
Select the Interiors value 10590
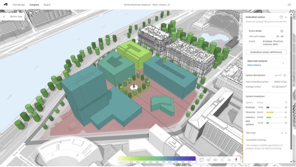pyautogui.click(x=260, y=117)
